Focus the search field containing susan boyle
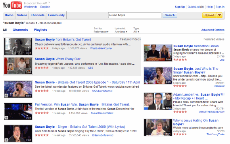The width and height of the screenshot is (230, 144). pos(135,15)
